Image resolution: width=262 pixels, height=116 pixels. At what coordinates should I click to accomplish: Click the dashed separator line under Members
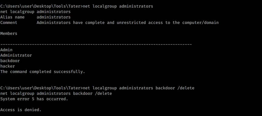pyautogui.click(x=96, y=45)
